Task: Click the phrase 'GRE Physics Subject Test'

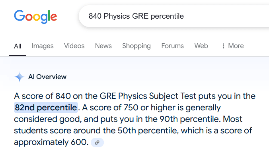Action: [x=148, y=96]
